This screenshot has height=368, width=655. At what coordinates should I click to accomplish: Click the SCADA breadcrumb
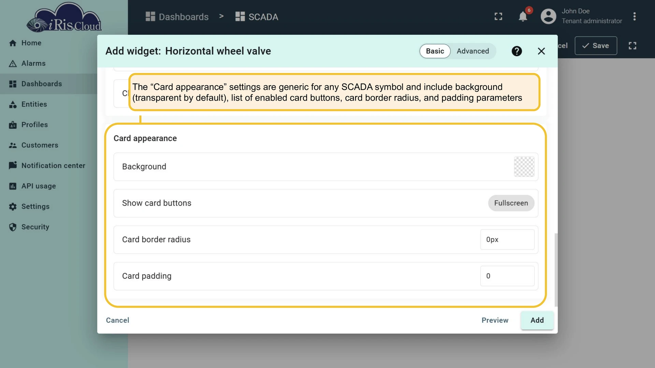click(257, 17)
